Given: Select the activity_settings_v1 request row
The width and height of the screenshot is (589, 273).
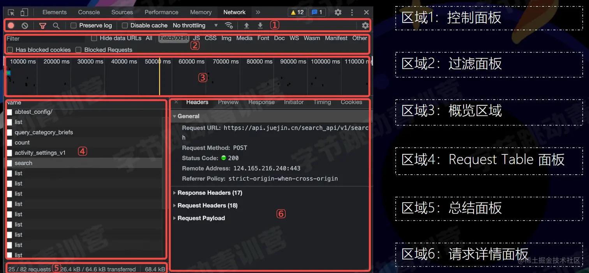Looking at the screenshot, I should click(84, 153).
